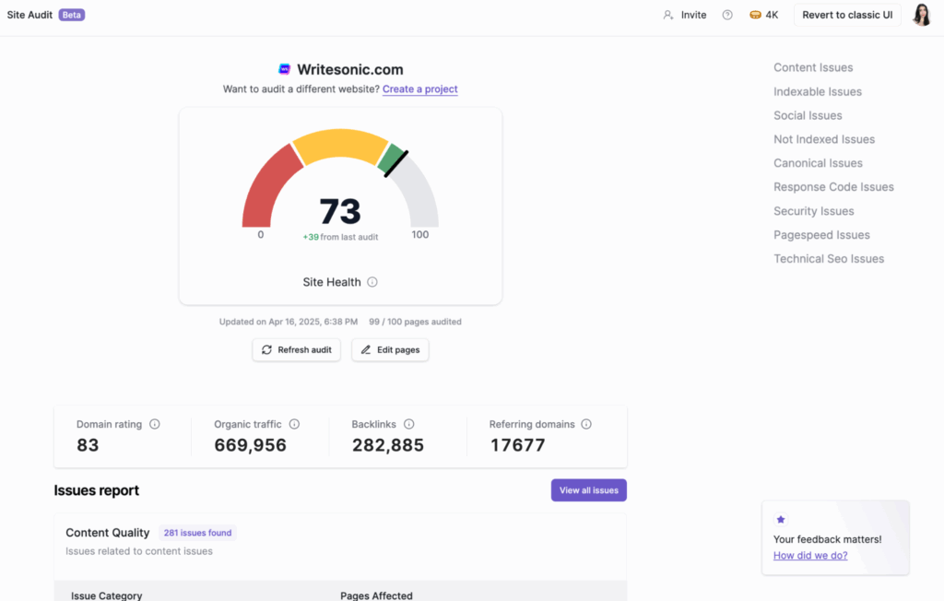Click the Backlinks info icon
Image resolution: width=944 pixels, height=601 pixels.
(408, 424)
